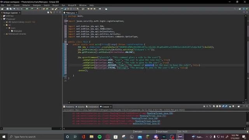Open the MongoDB menu
The image size is (249, 140).
tap(72, 5)
